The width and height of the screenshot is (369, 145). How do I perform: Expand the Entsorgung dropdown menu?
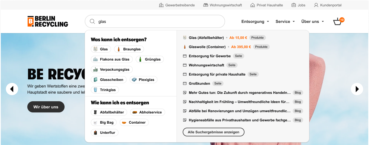pos(255,22)
